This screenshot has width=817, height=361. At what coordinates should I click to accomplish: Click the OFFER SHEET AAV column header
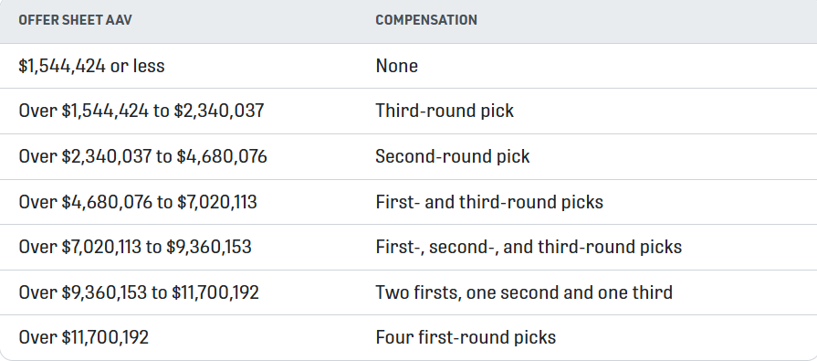(x=75, y=20)
